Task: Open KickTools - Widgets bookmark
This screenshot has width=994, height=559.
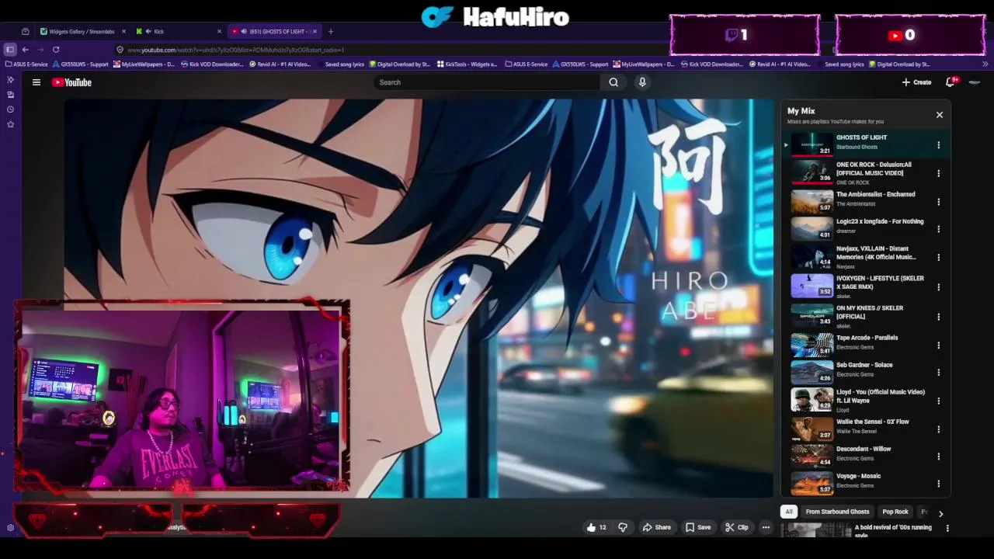Action: click(467, 64)
